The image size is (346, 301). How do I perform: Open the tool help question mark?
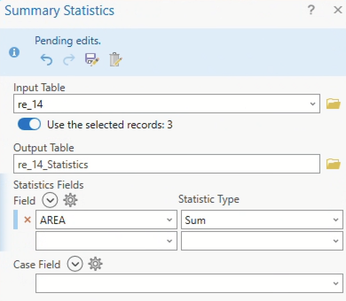click(311, 11)
